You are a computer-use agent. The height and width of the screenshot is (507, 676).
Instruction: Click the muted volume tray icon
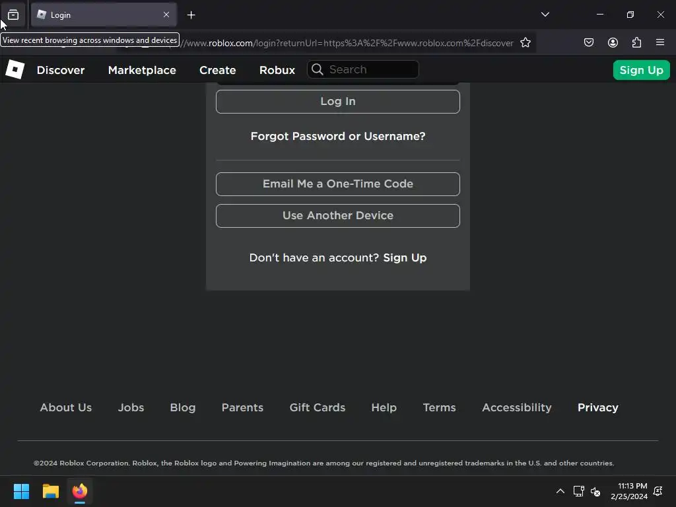(x=595, y=491)
